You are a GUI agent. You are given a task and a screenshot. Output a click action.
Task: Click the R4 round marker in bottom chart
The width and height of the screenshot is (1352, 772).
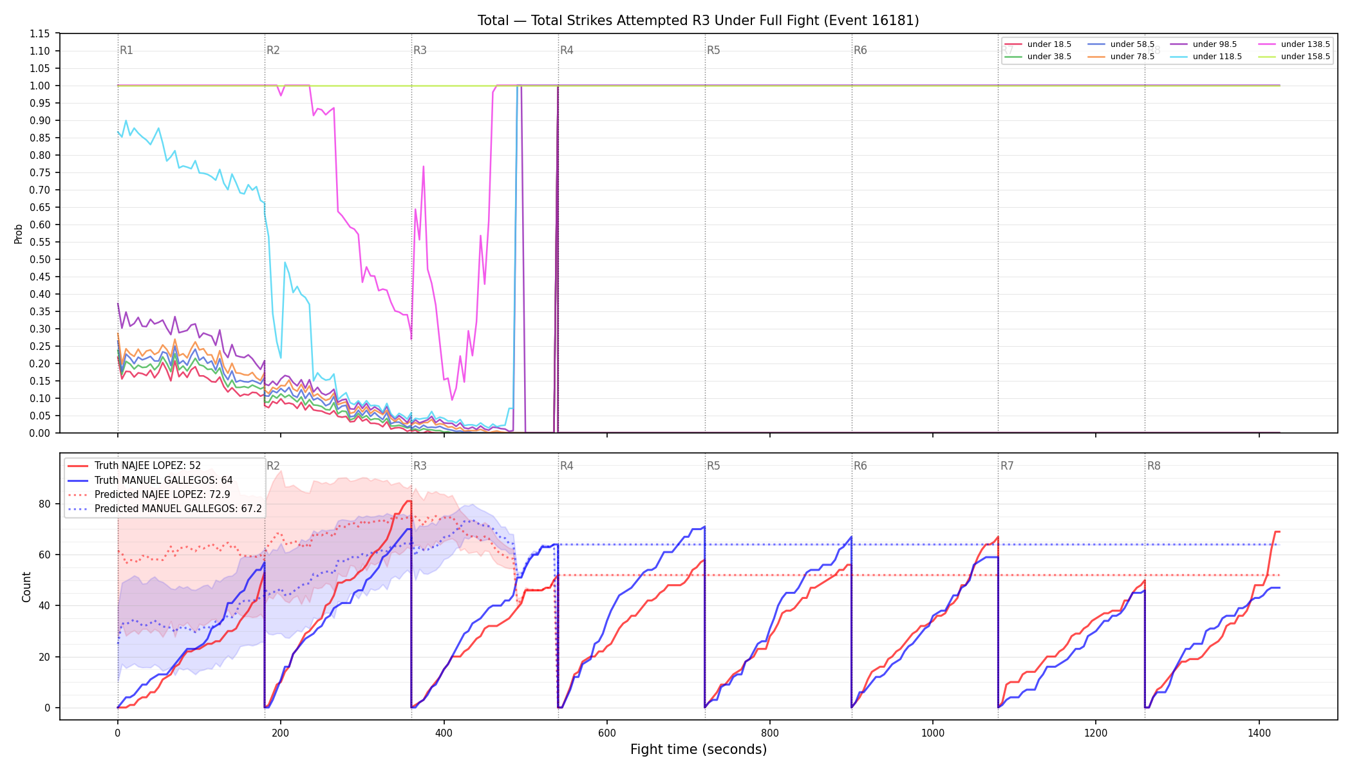coord(567,466)
